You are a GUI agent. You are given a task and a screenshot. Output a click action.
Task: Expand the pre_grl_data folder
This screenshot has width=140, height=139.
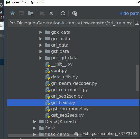tap(41, 58)
